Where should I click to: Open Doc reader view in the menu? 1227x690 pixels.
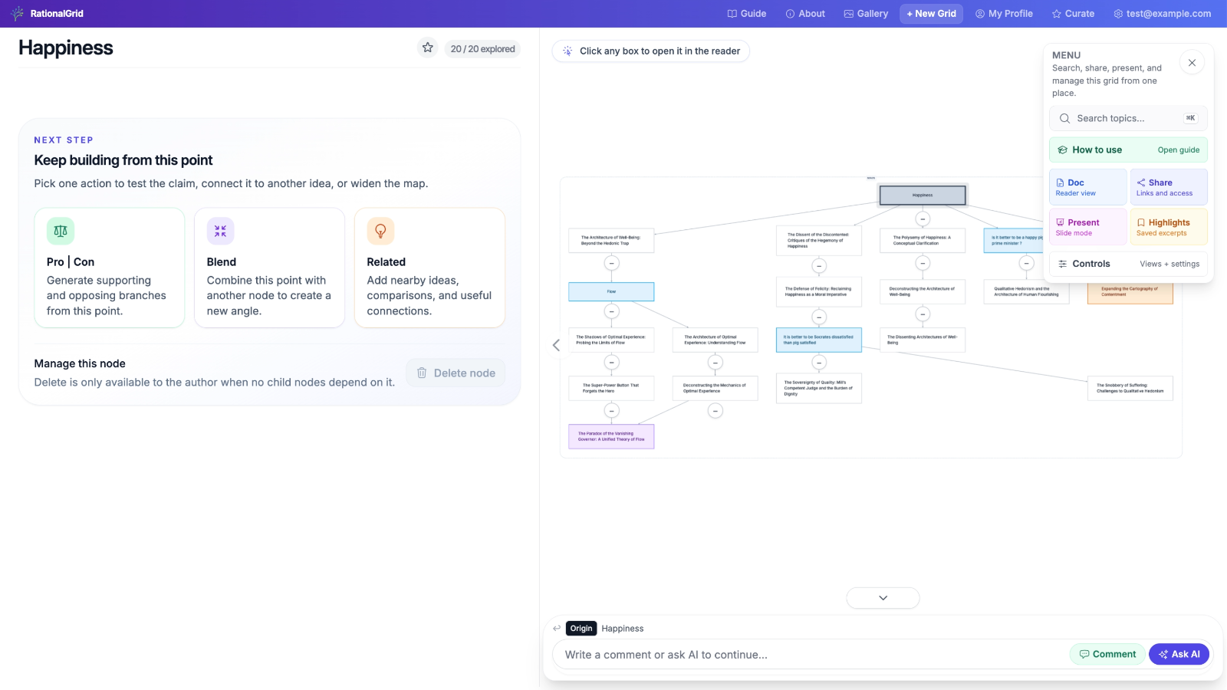coord(1087,187)
